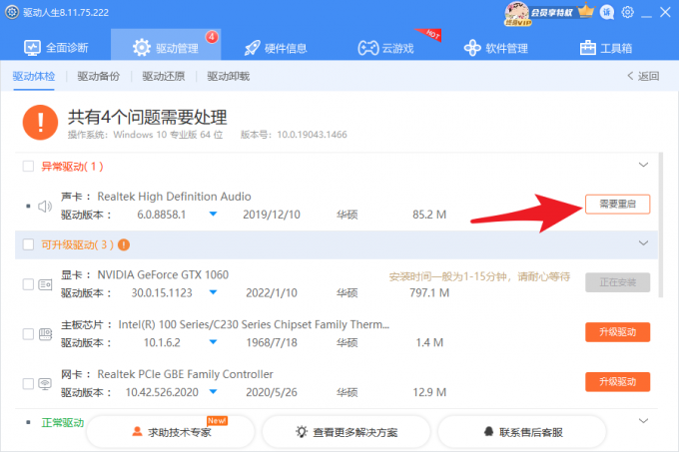Click the settings gear icon in title bar
This screenshot has width=679, height=452.
[627, 12]
